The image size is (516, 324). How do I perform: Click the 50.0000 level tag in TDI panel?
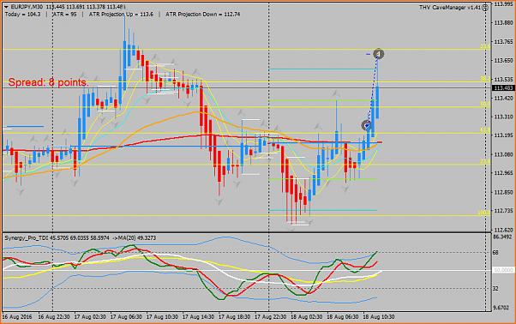[x=503, y=270]
